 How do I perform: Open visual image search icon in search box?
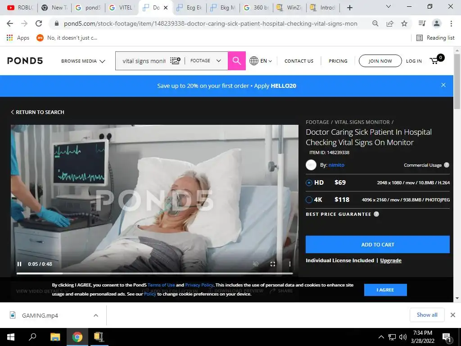point(175,61)
